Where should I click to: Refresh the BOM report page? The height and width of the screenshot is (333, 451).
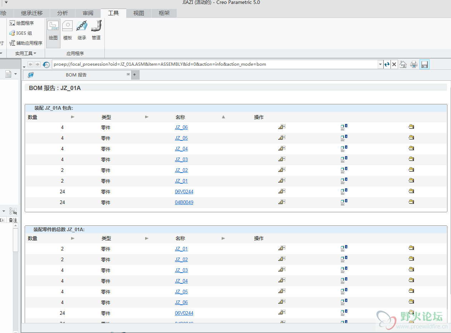[387, 64]
